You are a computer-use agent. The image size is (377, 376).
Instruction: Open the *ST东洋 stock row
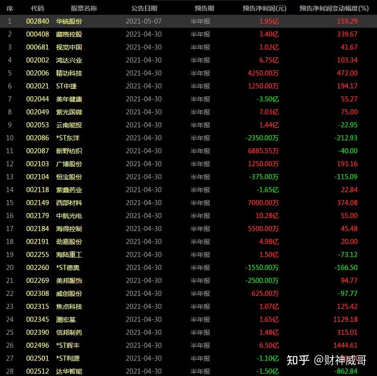pos(188,138)
